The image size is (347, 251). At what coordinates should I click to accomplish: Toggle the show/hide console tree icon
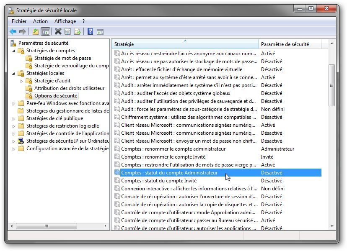pyautogui.click(x=45, y=31)
